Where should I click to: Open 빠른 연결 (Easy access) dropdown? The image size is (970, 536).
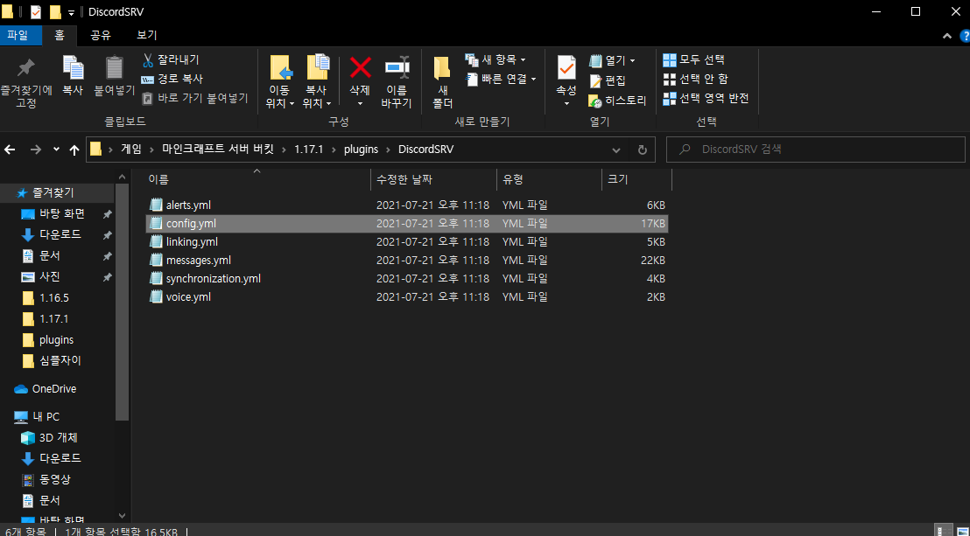coord(501,80)
